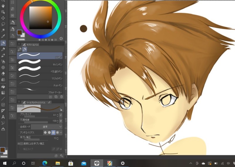Image resolution: width=235 pixels, height=167 pixels.
Task: Switch to the ツールプロパティ[ミリペン] tab
Action: pos(34,102)
